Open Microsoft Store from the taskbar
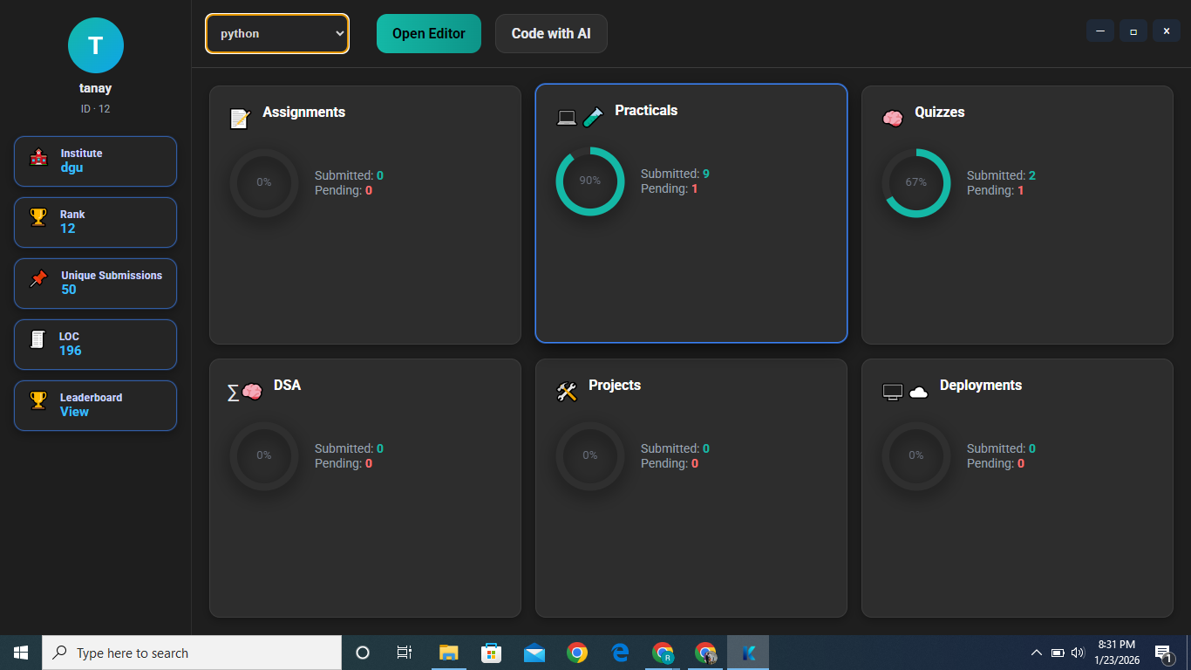Viewport: 1191px width, 670px height. [x=491, y=653]
